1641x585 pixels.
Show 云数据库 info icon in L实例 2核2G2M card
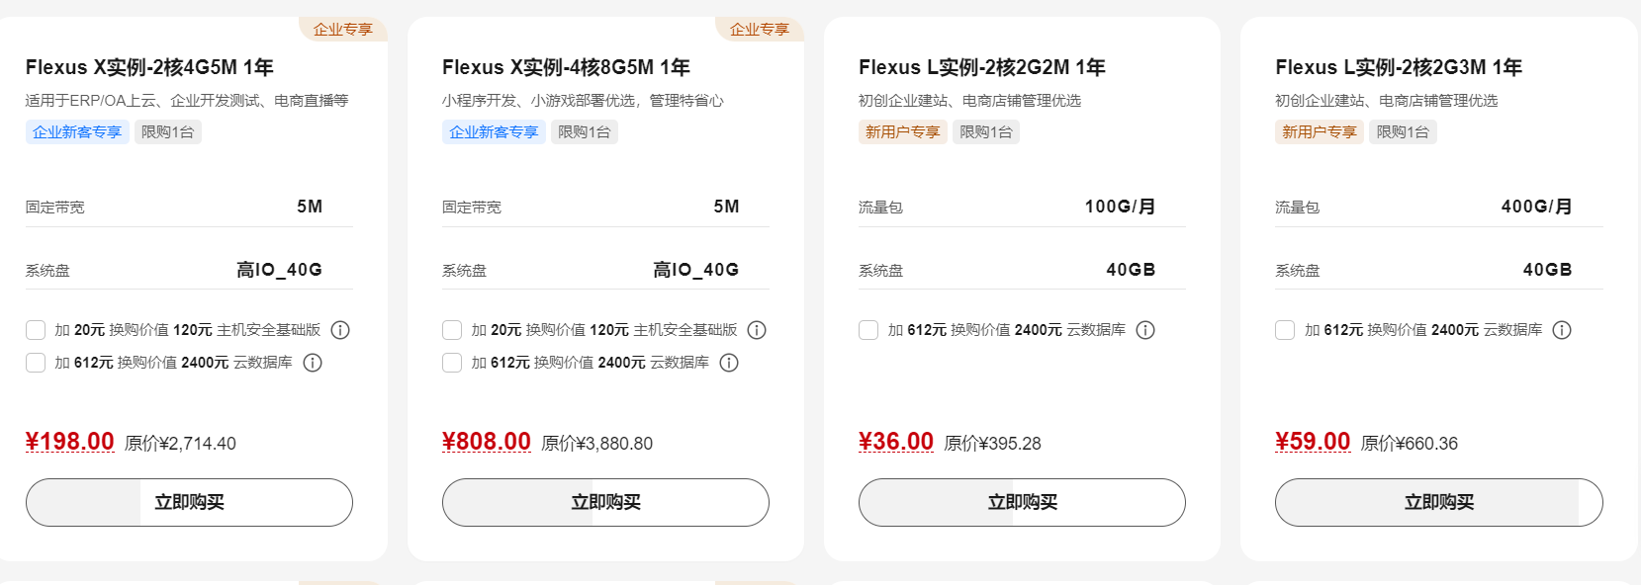coord(1145,330)
